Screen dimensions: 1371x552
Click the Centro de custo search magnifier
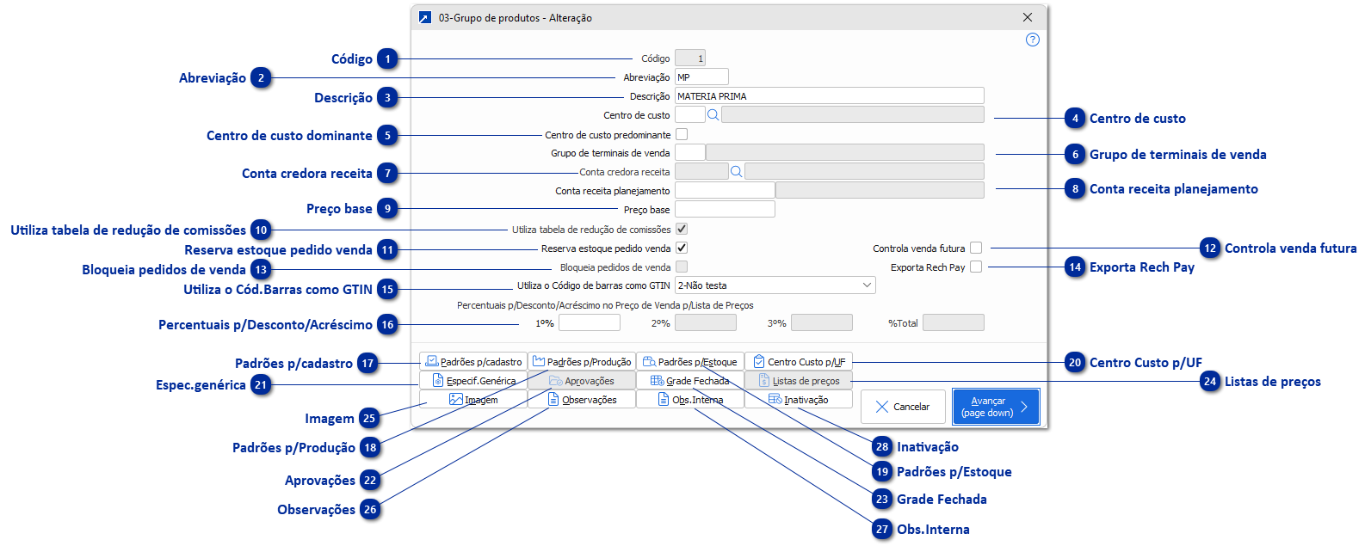pyautogui.click(x=713, y=115)
